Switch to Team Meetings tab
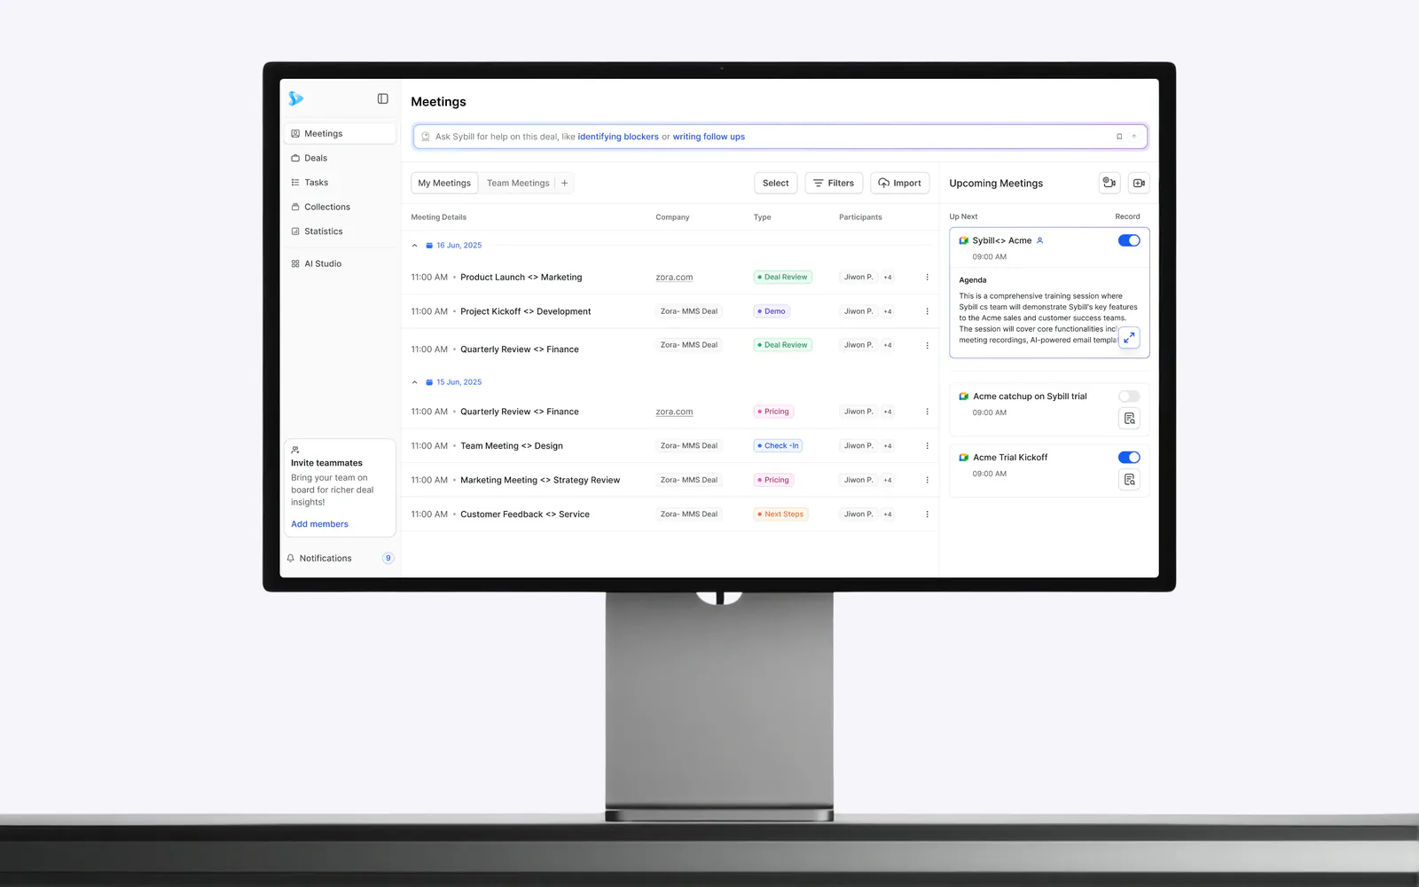 [x=518, y=183]
